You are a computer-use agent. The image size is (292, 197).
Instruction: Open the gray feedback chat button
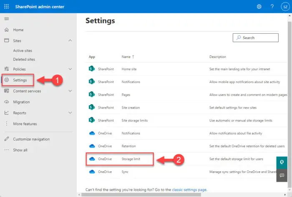pyautogui.click(x=282, y=175)
